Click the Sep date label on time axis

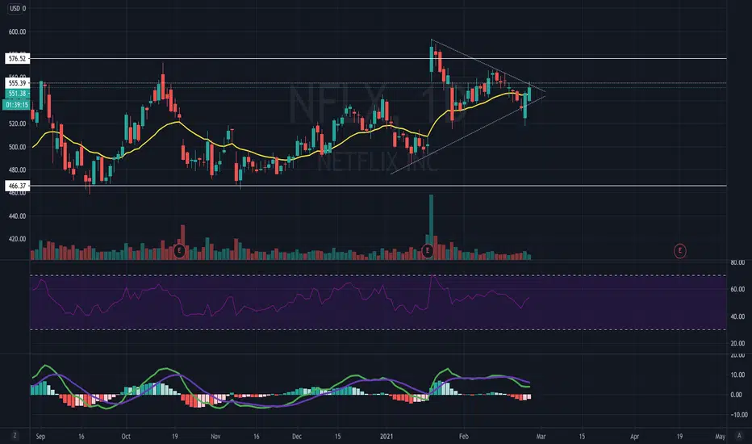click(40, 436)
